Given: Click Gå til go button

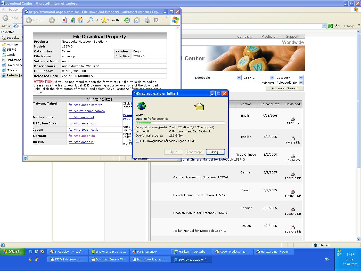Looking at the screenshot, I should [x=334, y=26].
